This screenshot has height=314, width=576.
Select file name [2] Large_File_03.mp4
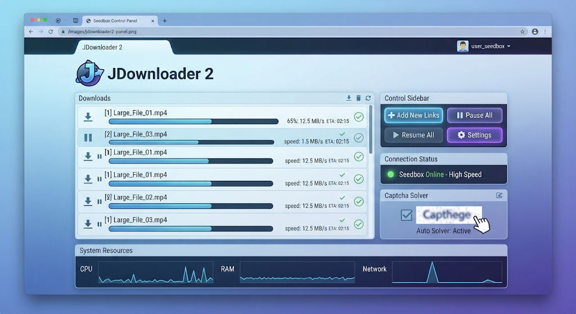(136, 134)
